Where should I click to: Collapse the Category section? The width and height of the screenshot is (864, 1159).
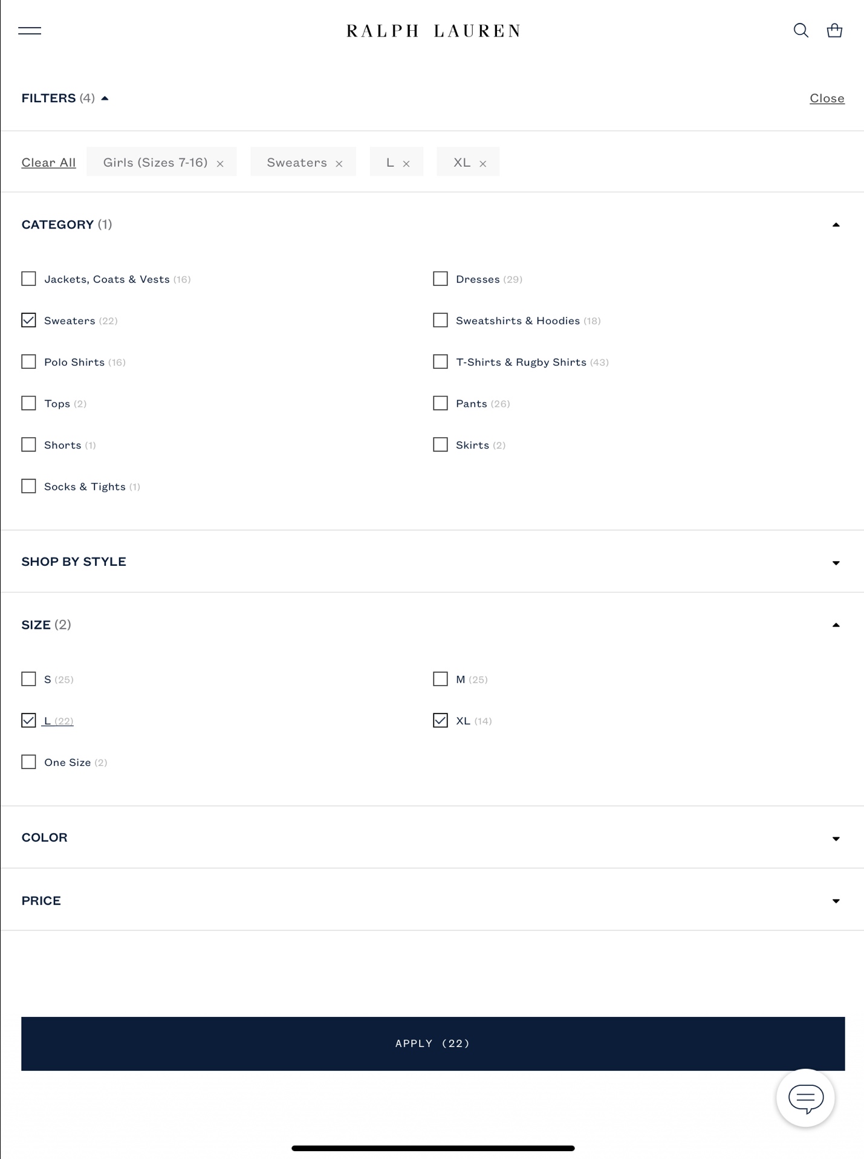pos(836,225)
